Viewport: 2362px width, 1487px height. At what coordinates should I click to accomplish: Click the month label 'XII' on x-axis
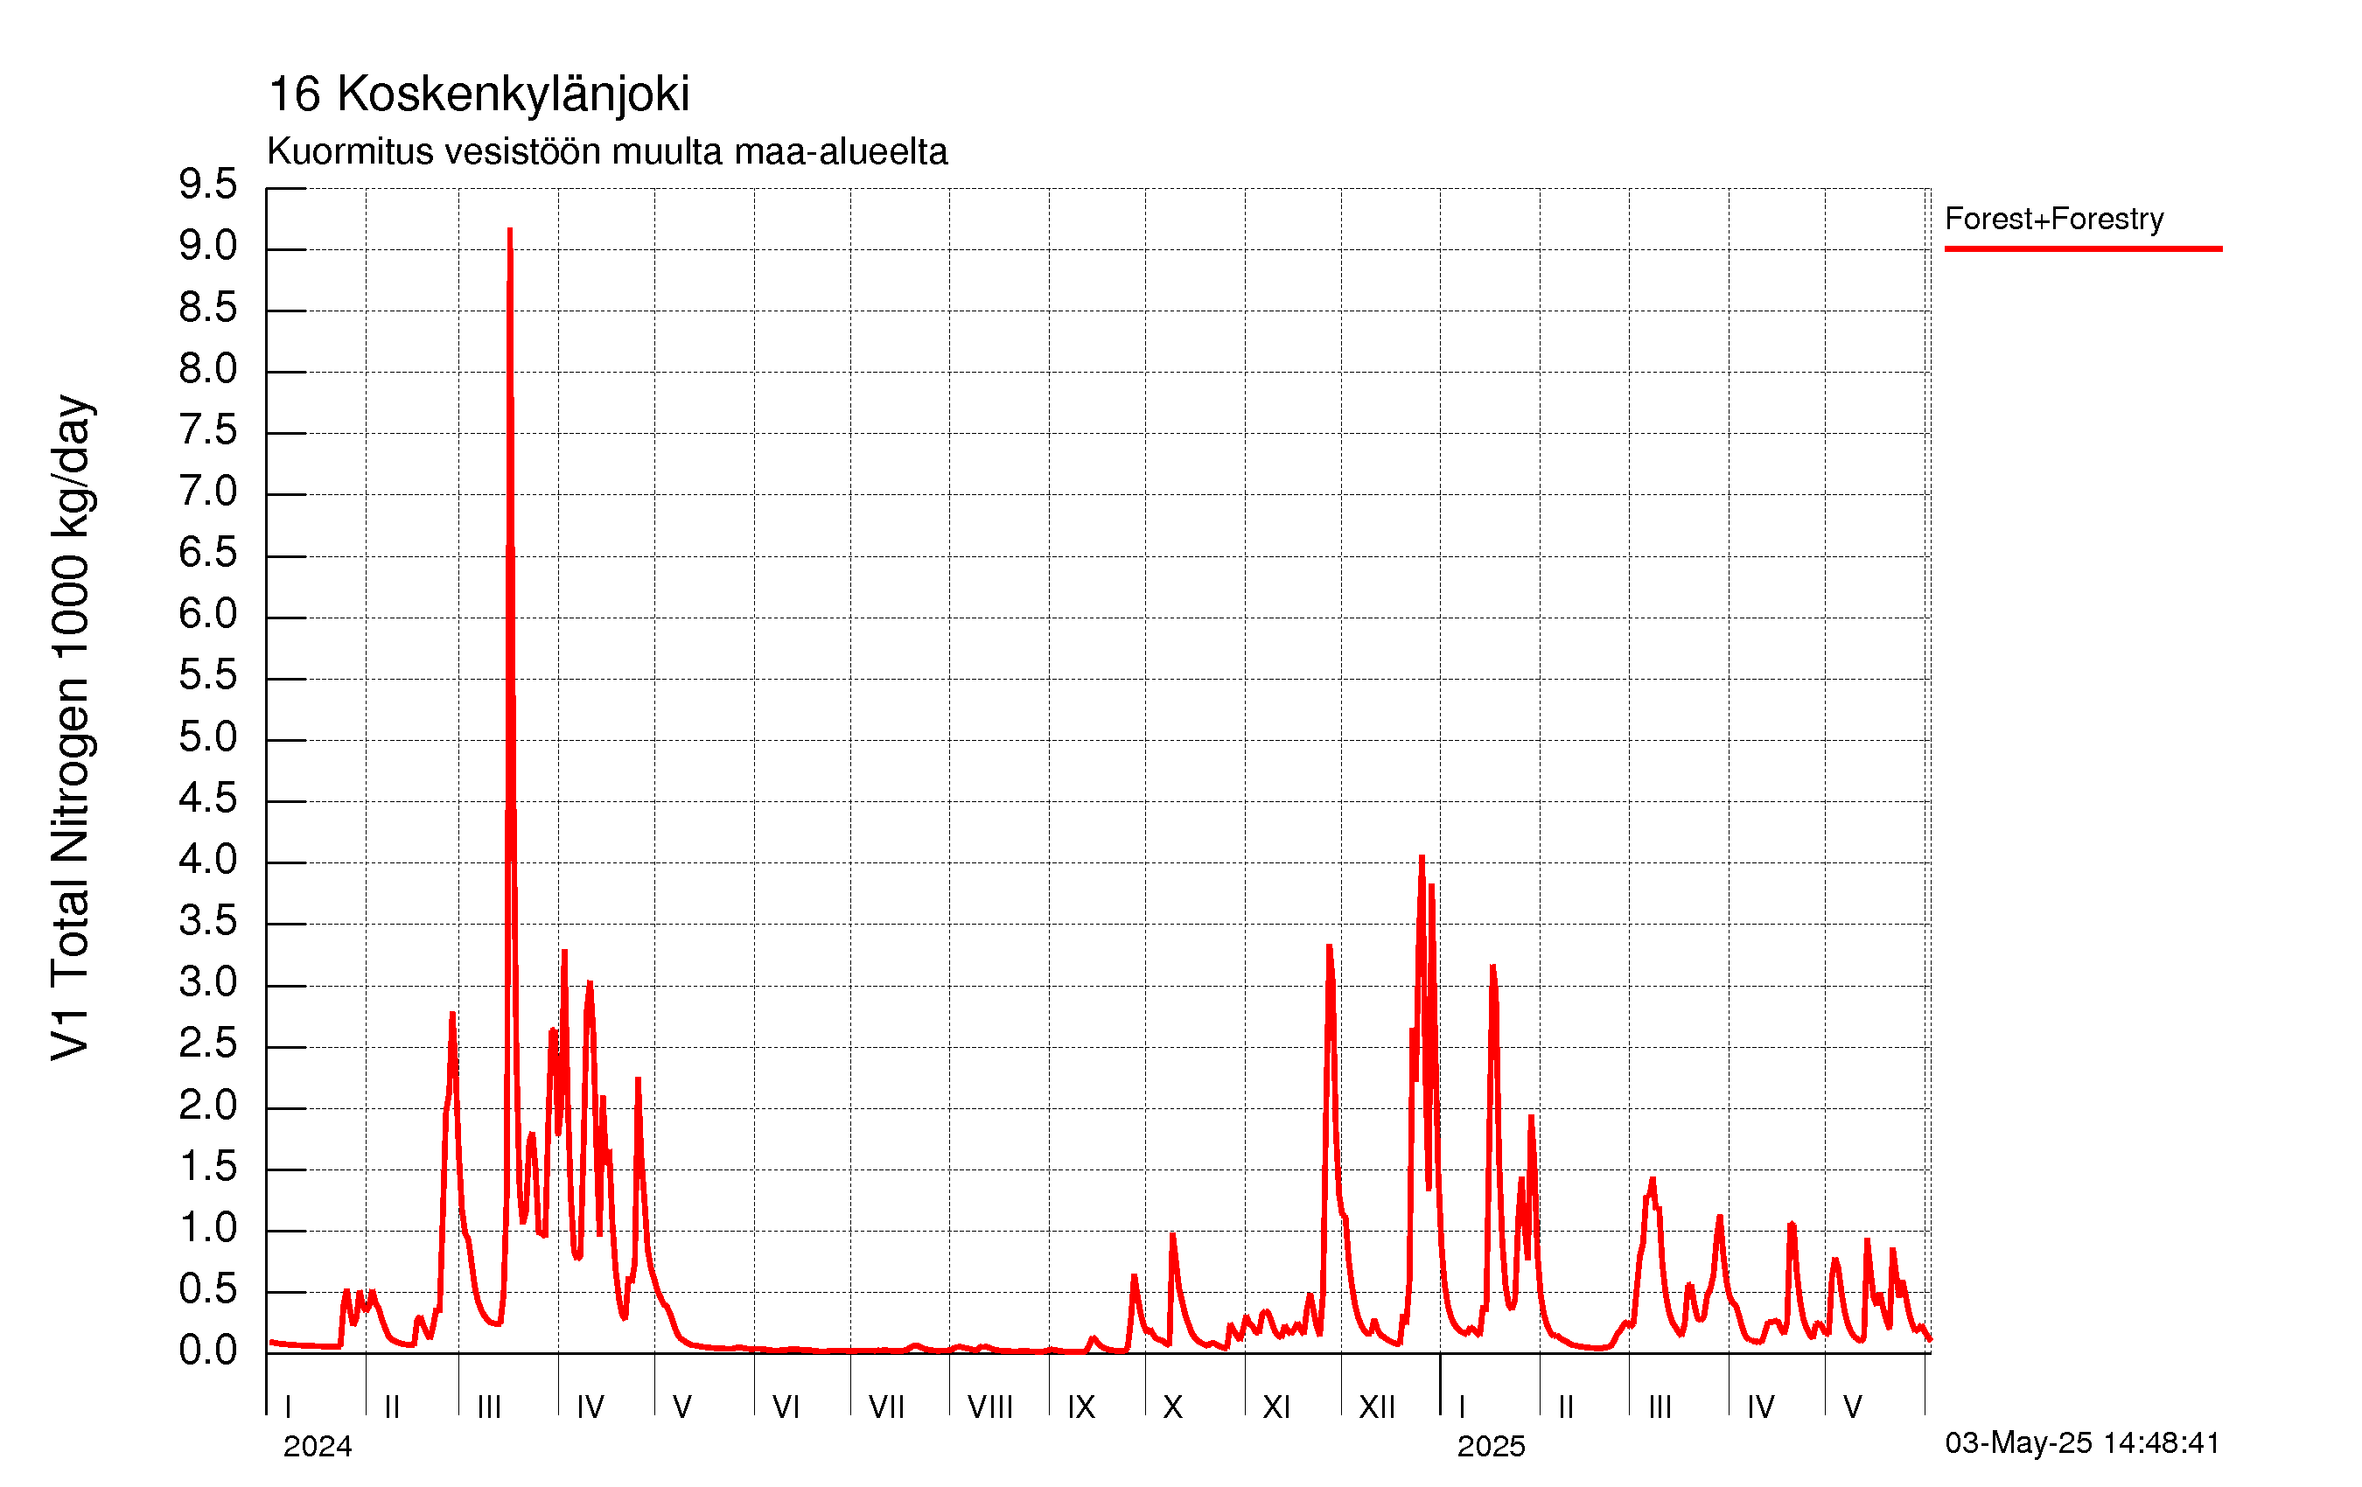(x=1376, y=1407)
